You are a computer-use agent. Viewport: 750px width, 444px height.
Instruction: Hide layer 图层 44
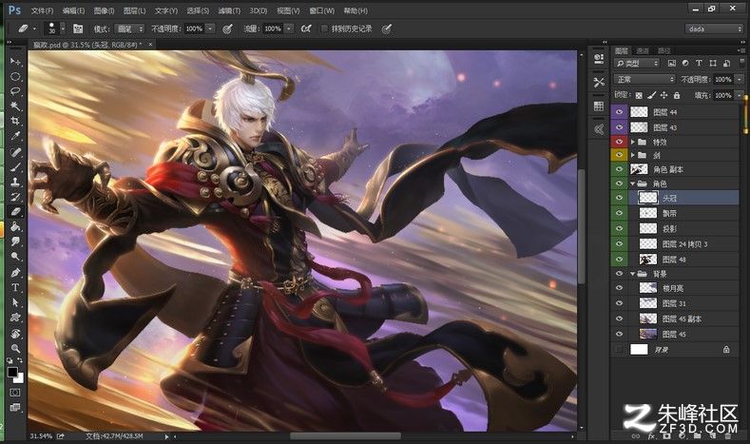[620, 112]
